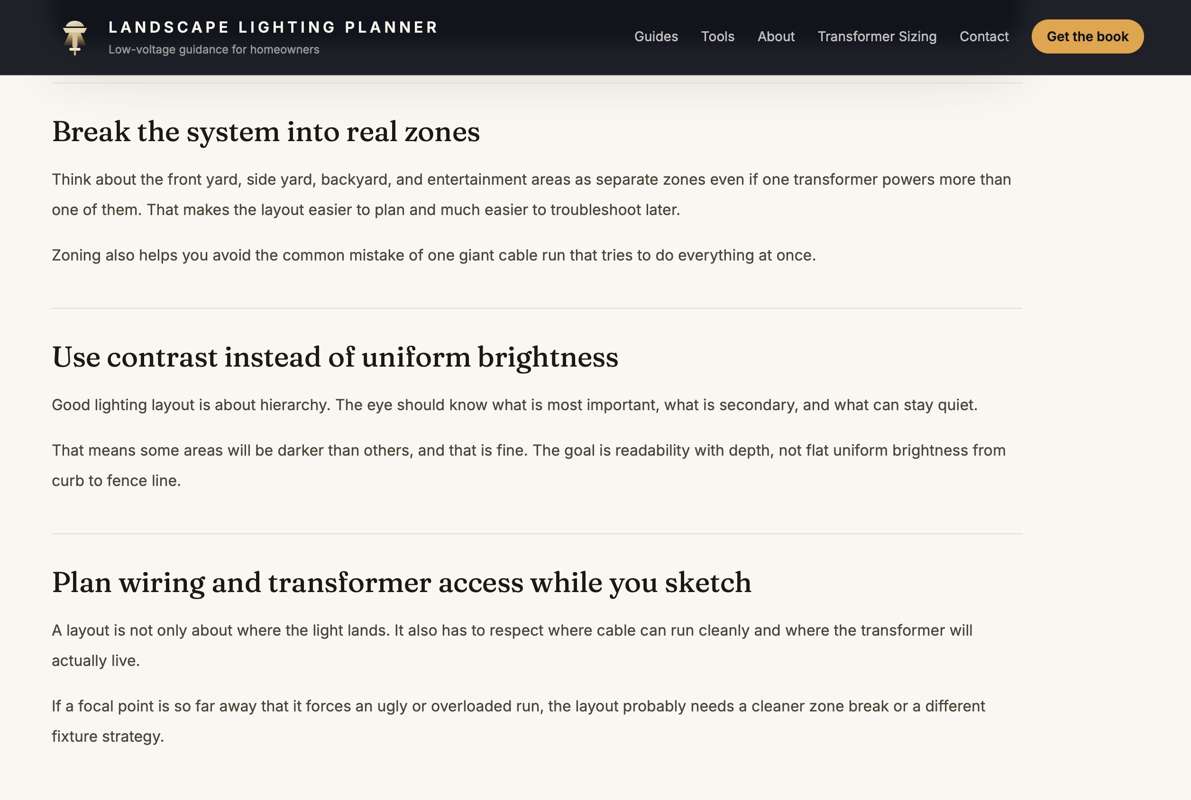
Task: Click the Break the system into real zones heading
Action: click(266, 132)
